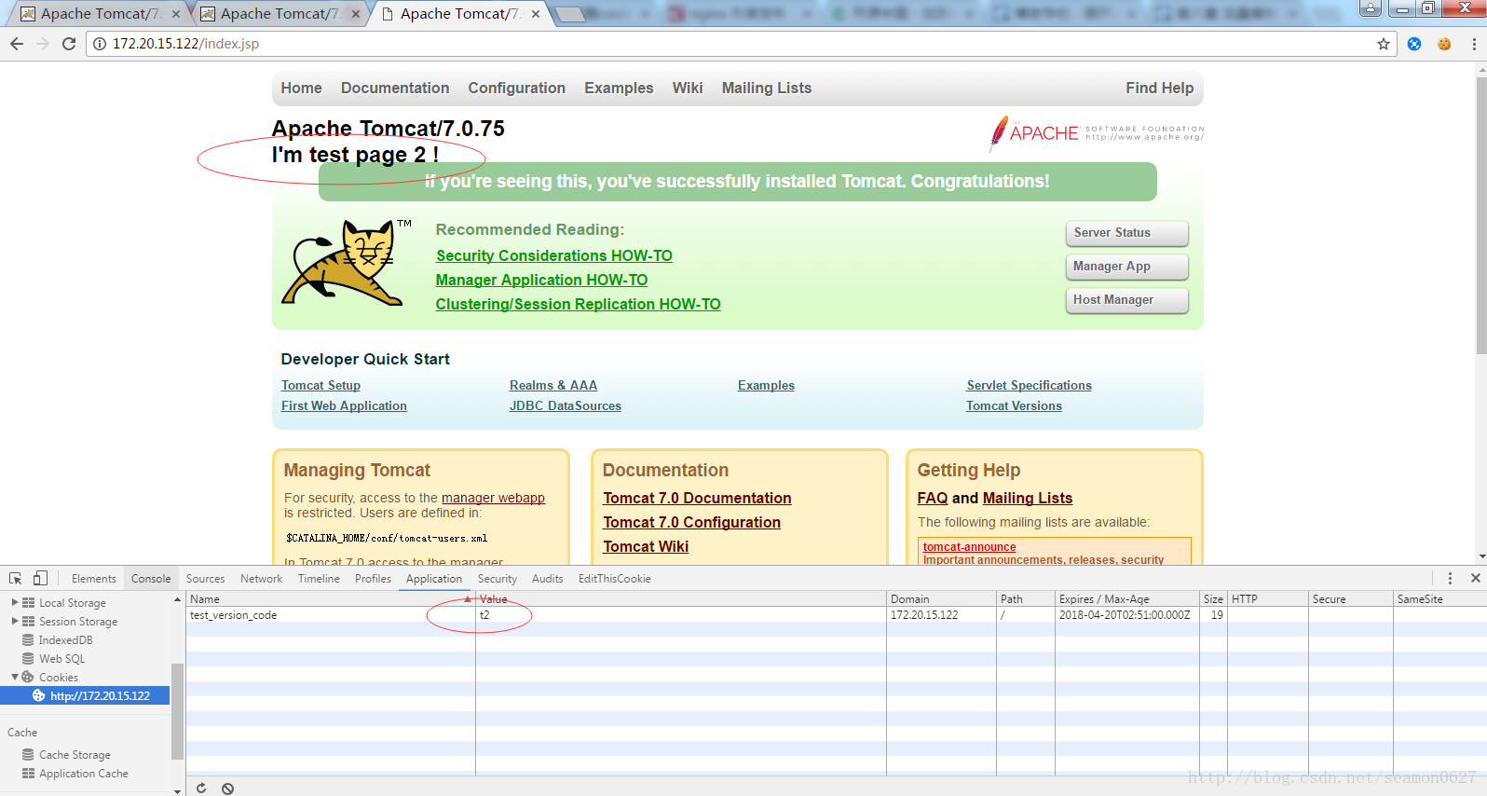The height and width of the screenshot is (796, 1487).
Task: Activate the DevTools inspect element icon
Action: click(x=16, y=578)
